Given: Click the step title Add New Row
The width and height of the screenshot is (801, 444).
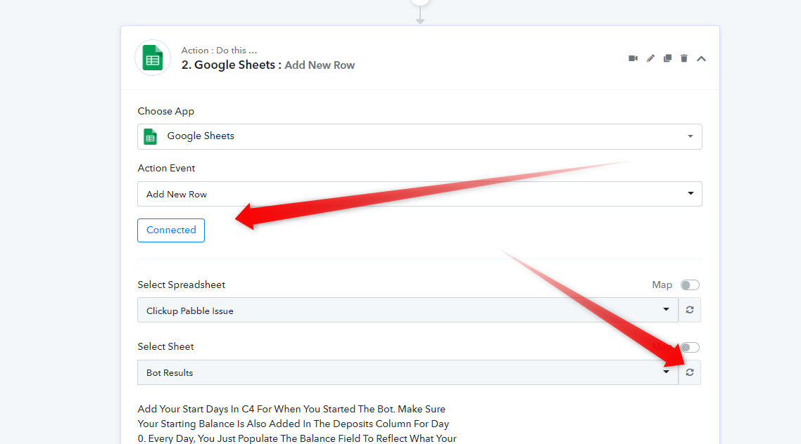Looking at the screenshot, I should [320, 65].
